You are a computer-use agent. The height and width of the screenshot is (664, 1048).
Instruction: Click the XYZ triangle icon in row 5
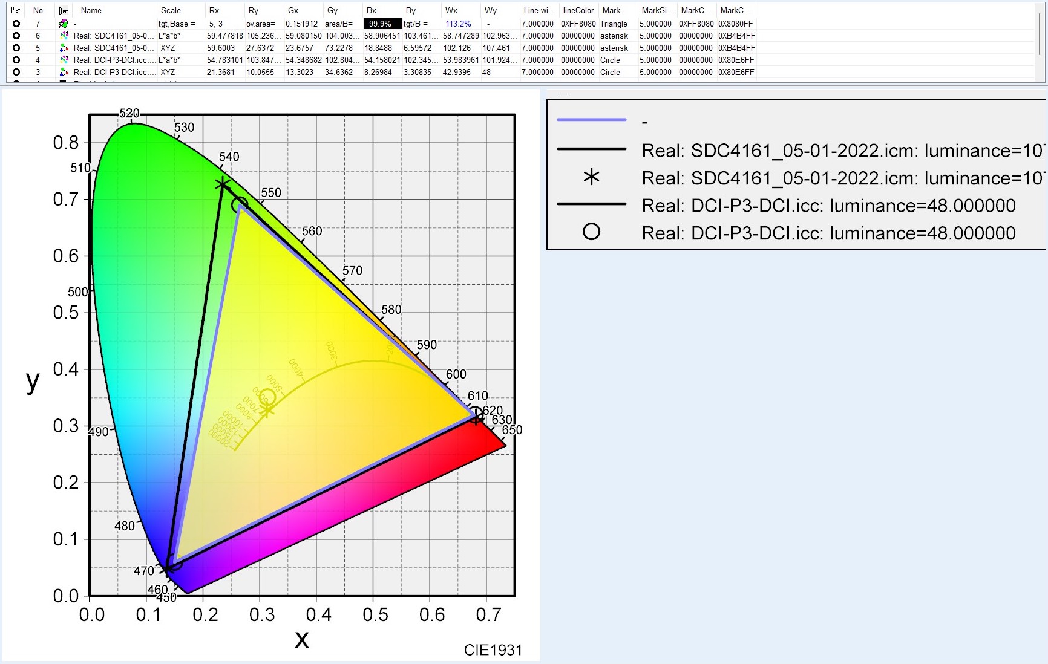pyautogui.click(x=64, y=48)
